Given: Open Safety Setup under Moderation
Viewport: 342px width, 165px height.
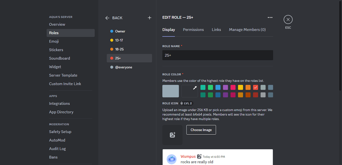Looking at the screenshot, I should [x=71, y=132].
